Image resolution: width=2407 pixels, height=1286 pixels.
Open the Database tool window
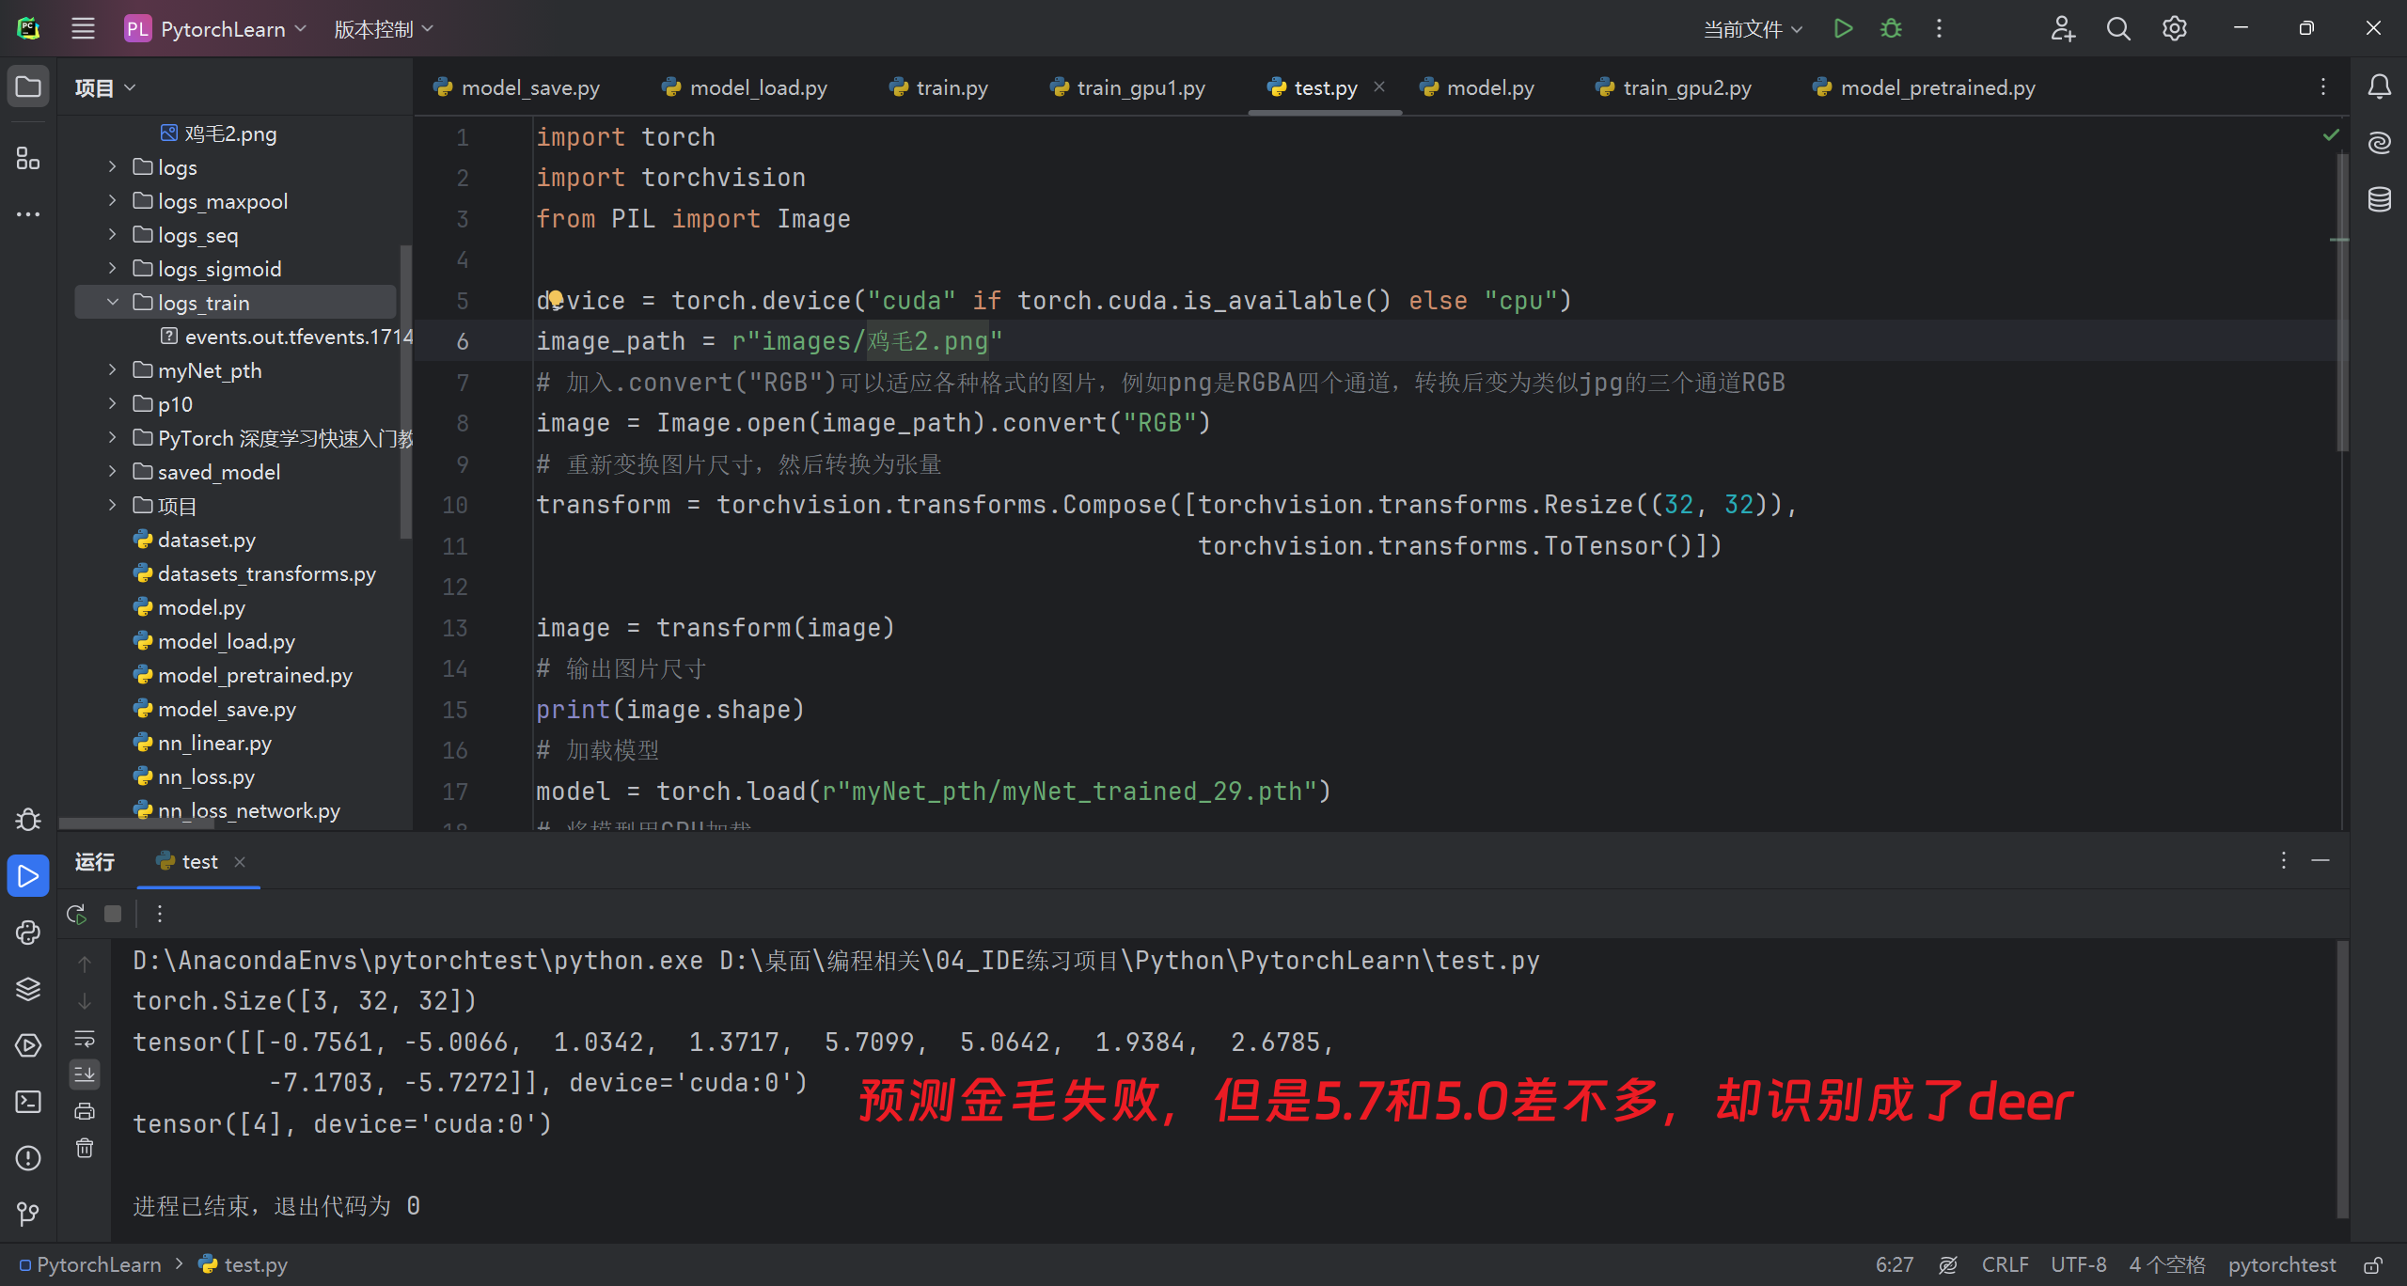pyautogui.click(x=2379, y=199)
